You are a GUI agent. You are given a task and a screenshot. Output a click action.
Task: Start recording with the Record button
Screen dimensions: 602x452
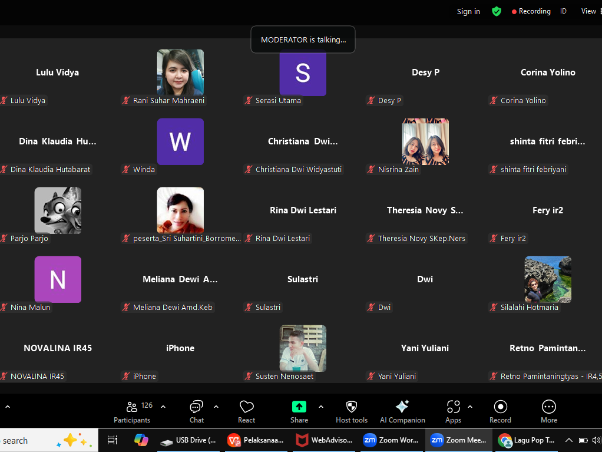pos(500,411)
